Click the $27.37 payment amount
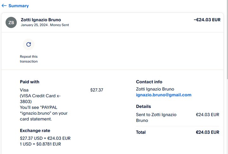Screen dimensions: 228x154 97,90
